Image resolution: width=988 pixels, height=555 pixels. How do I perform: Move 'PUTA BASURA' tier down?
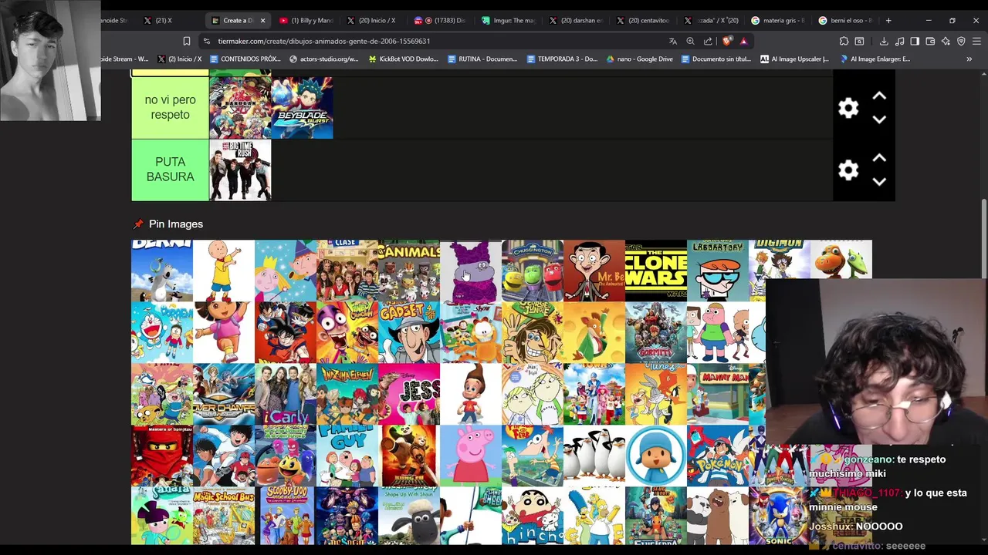point(878,181)
